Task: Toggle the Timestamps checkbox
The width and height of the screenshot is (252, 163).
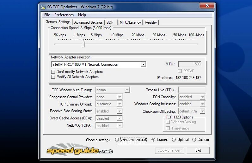Action: [168, 128]
